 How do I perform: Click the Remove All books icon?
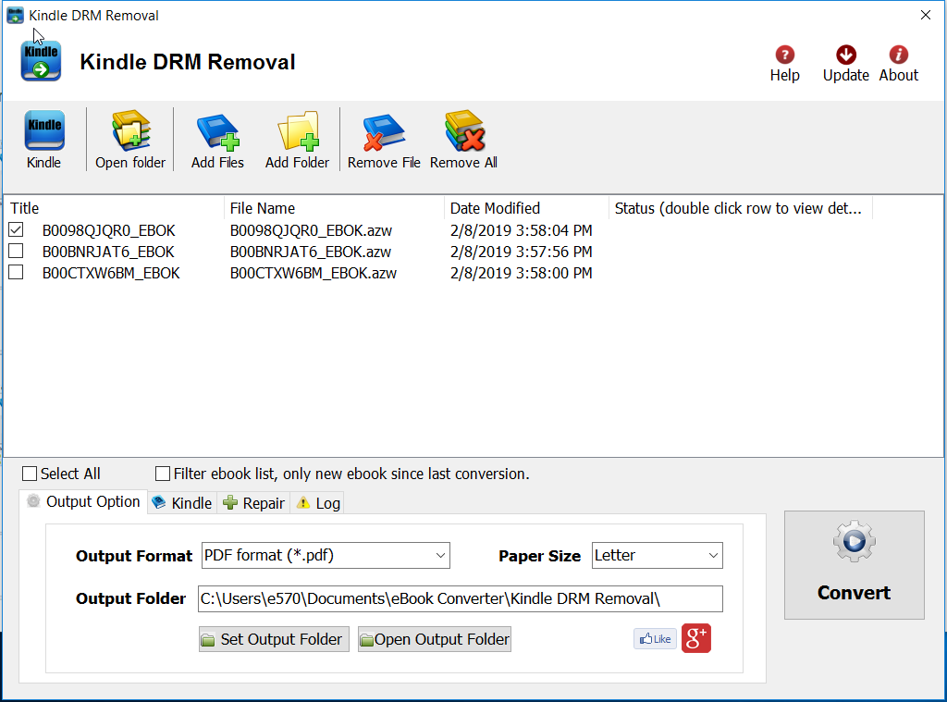point(464,129)
